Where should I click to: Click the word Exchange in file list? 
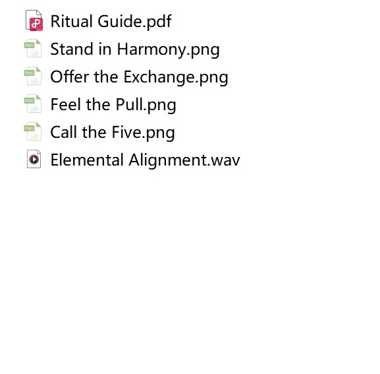(159, 77)
